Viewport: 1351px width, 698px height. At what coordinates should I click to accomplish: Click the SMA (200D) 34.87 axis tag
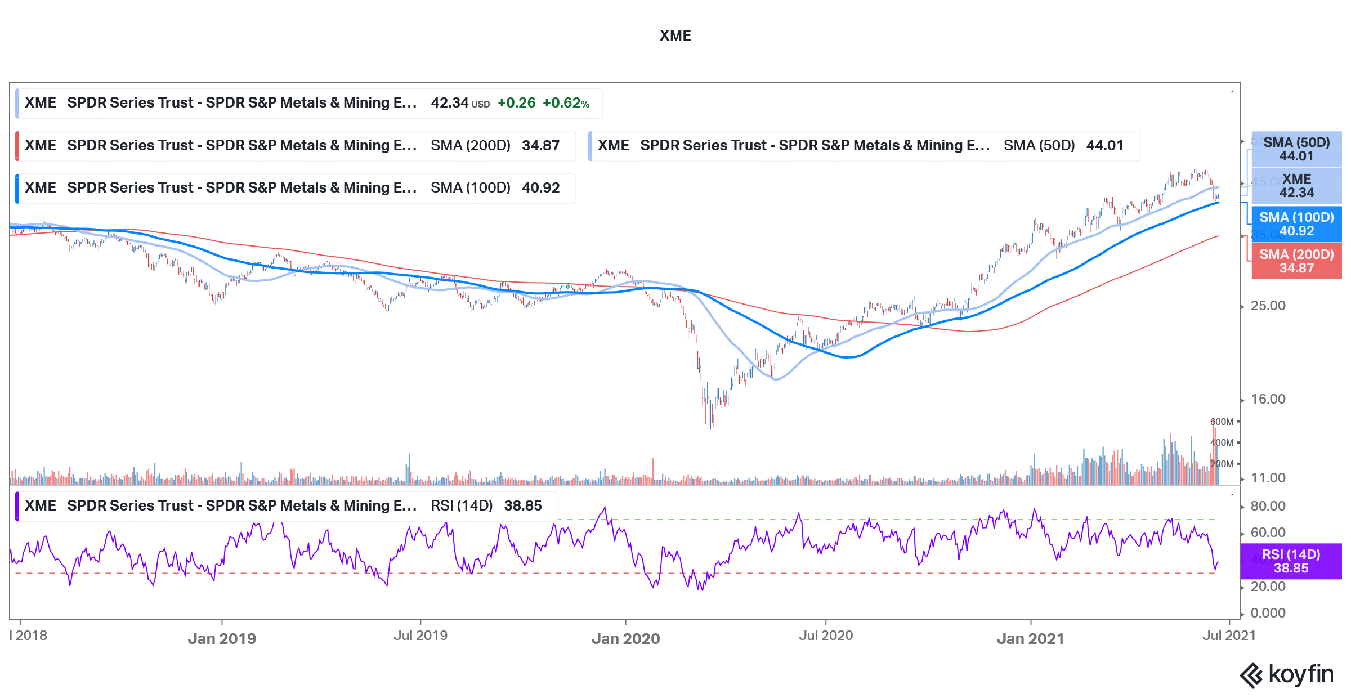(1296, 261)
